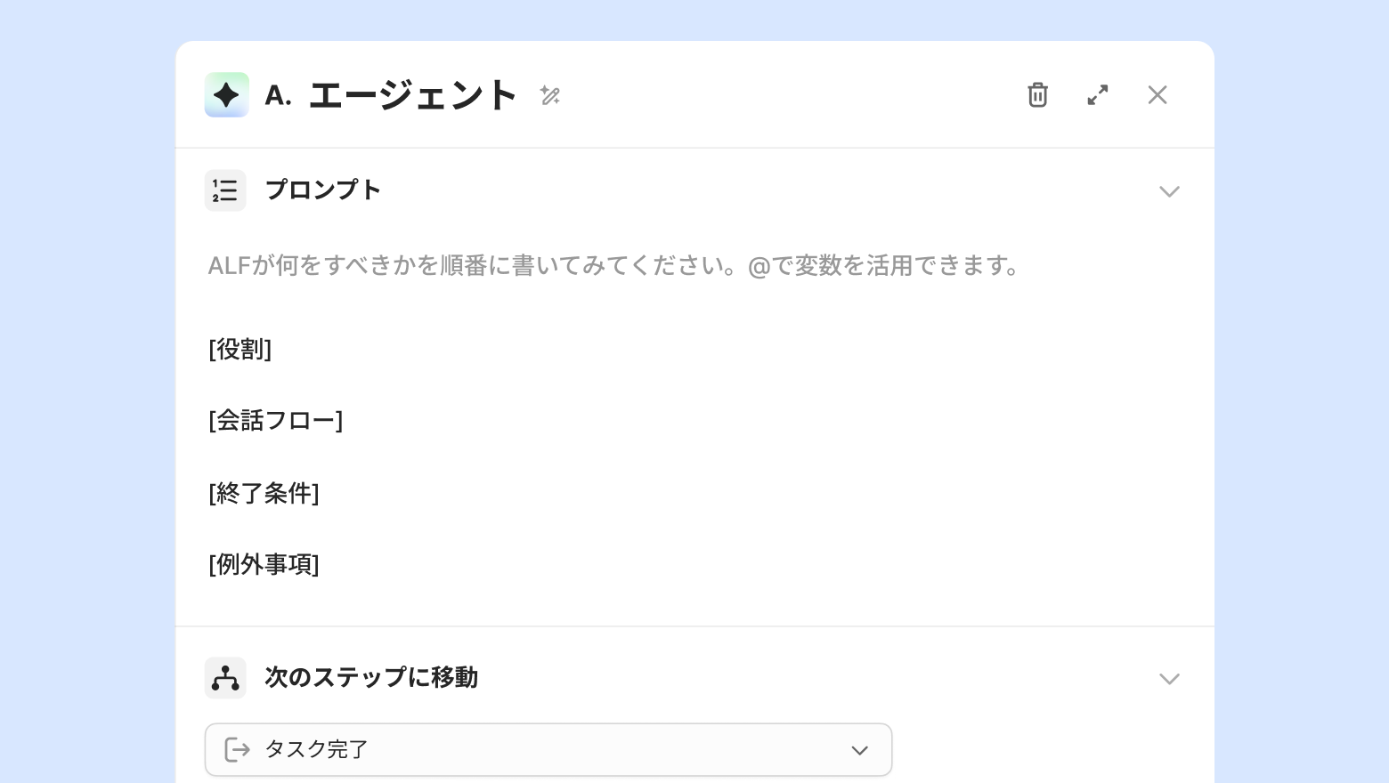Close the agent panel
The height and width of the screenshot is (783, 1389).
click(x=1157, y=95)
